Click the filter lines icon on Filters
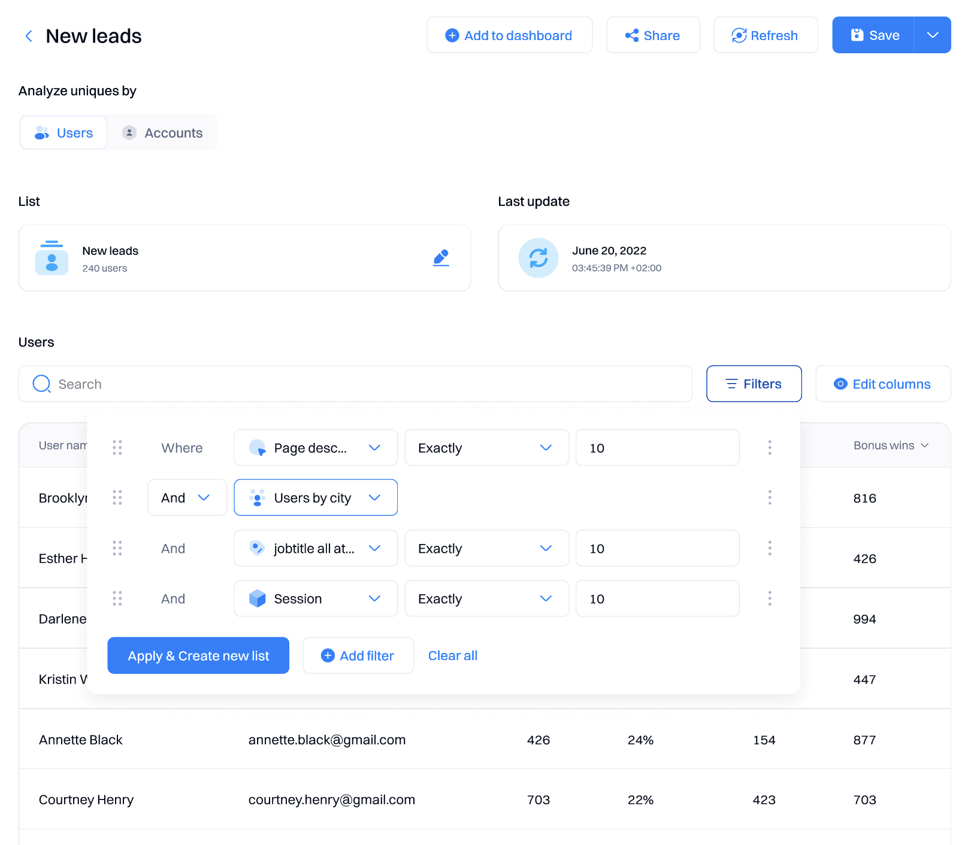968x845 pixels. [731, 384]
